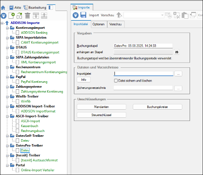Viewport: 203px width, 175px height.
Task: Click the Info button
Action: [x=84, y=80]
